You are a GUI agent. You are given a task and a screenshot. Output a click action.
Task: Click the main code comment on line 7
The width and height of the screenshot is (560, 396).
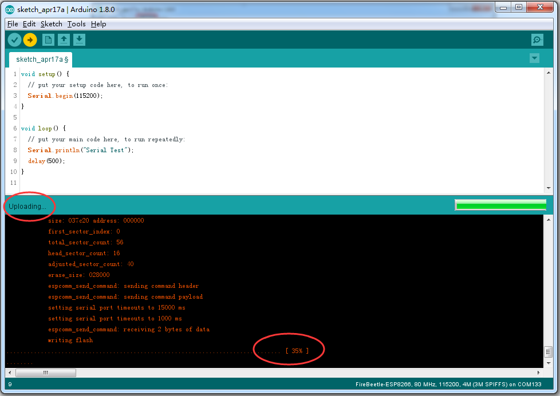pyautogui.click(x=106, y=139)
